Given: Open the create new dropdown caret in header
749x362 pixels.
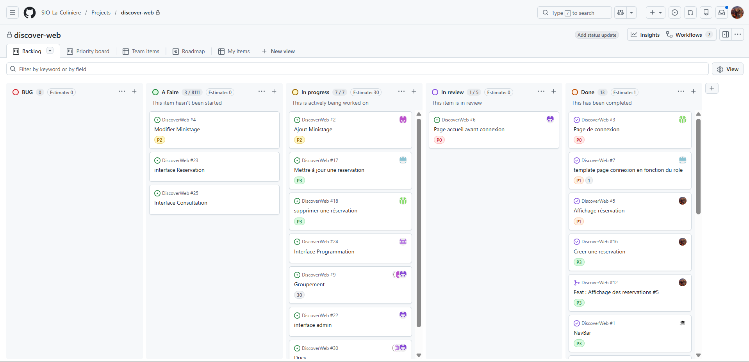Looking at the screenshot, I should tap(660, 12).
